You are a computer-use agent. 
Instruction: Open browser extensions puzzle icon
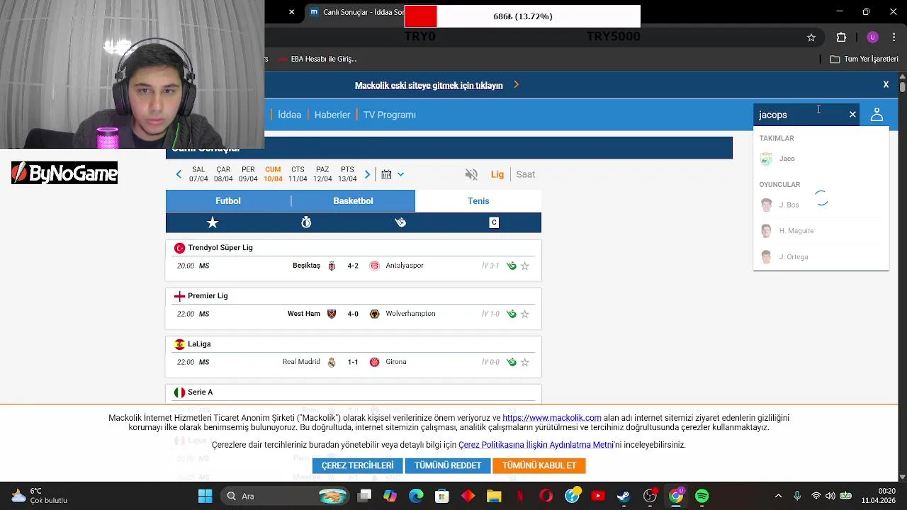[x=841, y=38]
